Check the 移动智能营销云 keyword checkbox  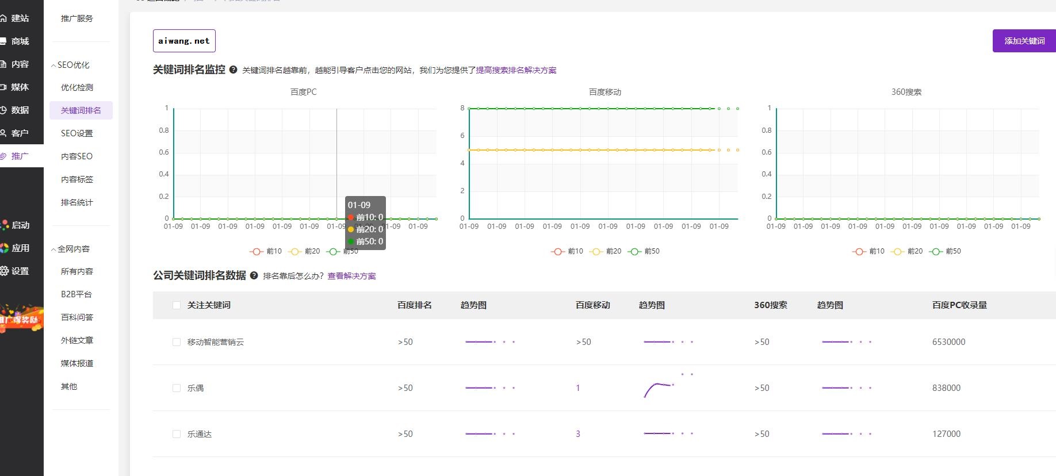pyautogui.click(x=177, y=342)
